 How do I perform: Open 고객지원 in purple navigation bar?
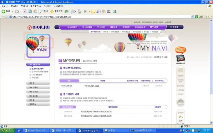pos(126,27)
